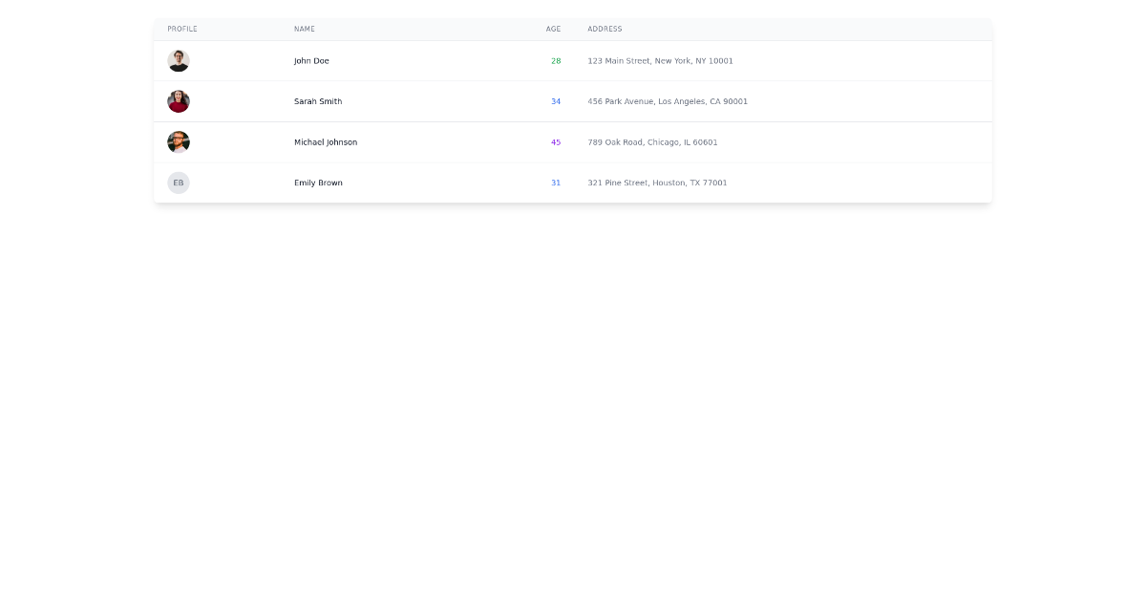Image resolution: width=1146 pixels, height=602 pixels.
Task: Select Michael Johnson's avatar image
Action: [x=179, y=141]
